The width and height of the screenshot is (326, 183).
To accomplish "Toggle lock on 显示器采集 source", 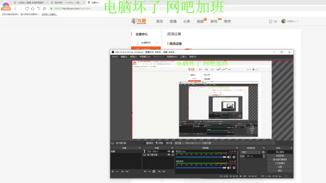I will (173, 155).
